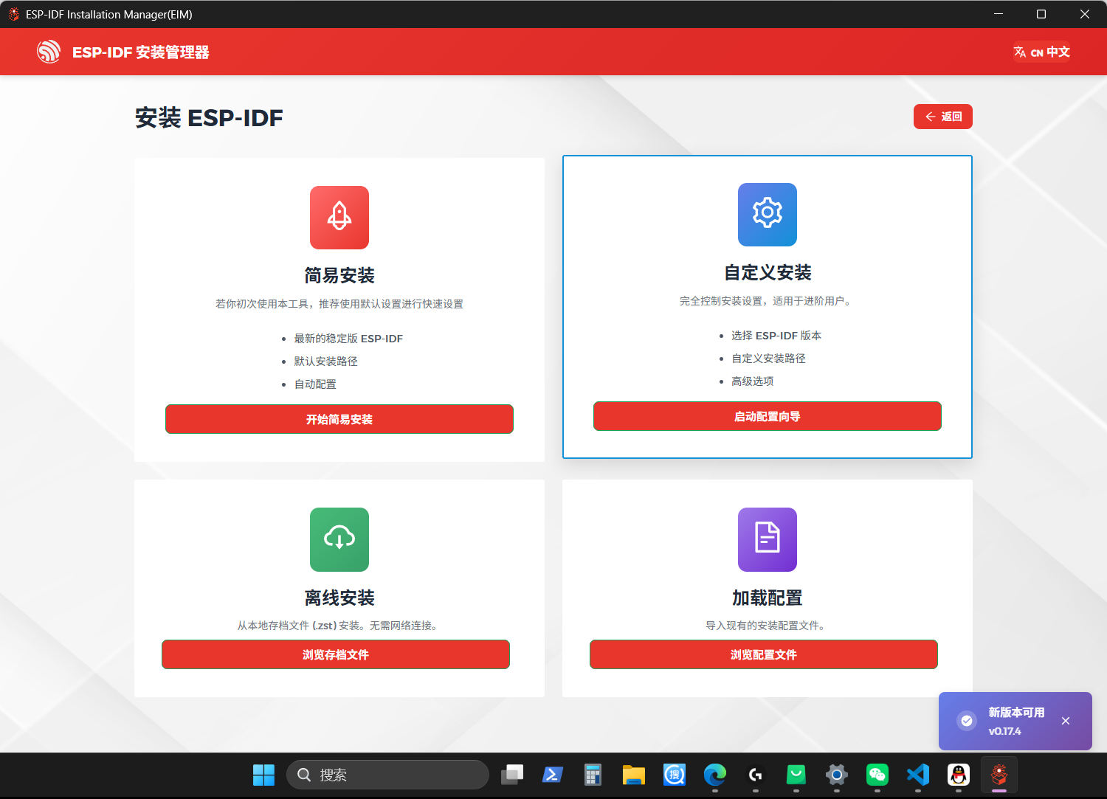
Task: Open the green shopping bag app icon
Action: (x=796, y=775)
